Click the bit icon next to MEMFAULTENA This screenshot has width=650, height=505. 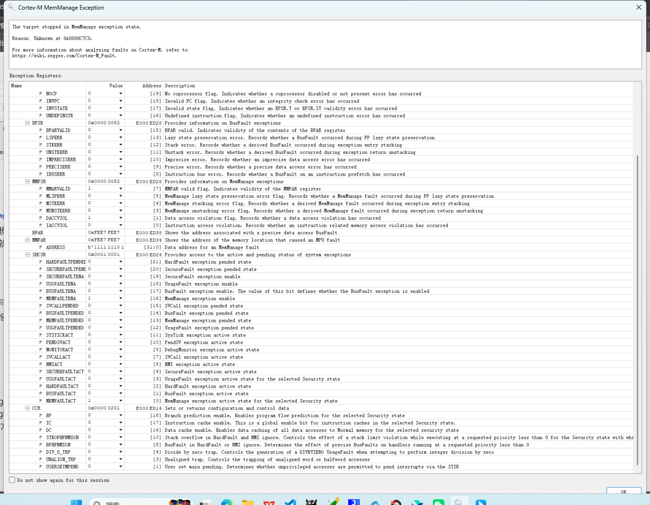pos(40,298)
